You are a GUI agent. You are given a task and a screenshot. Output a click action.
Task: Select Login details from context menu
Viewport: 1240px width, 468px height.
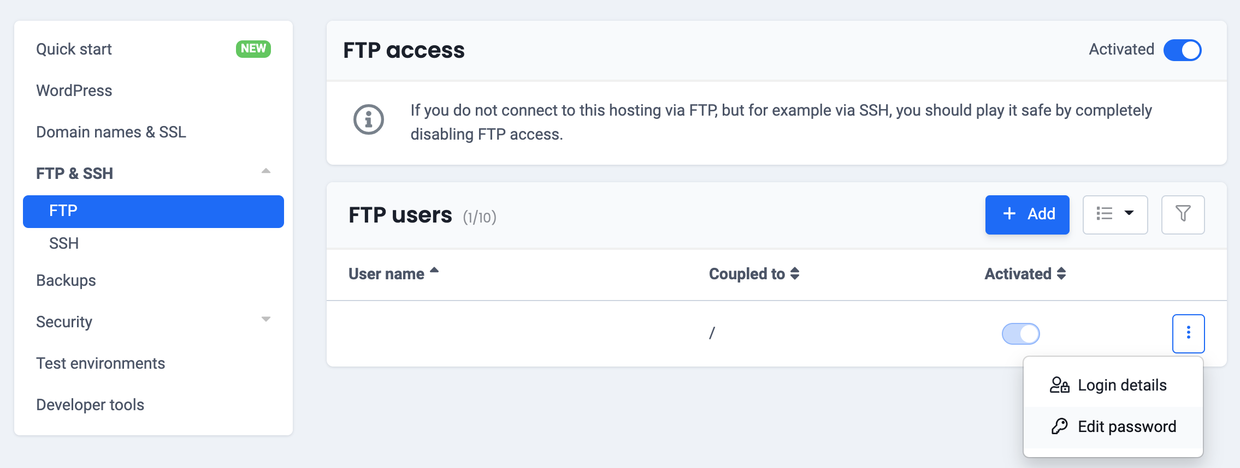tap(1121, 385)
